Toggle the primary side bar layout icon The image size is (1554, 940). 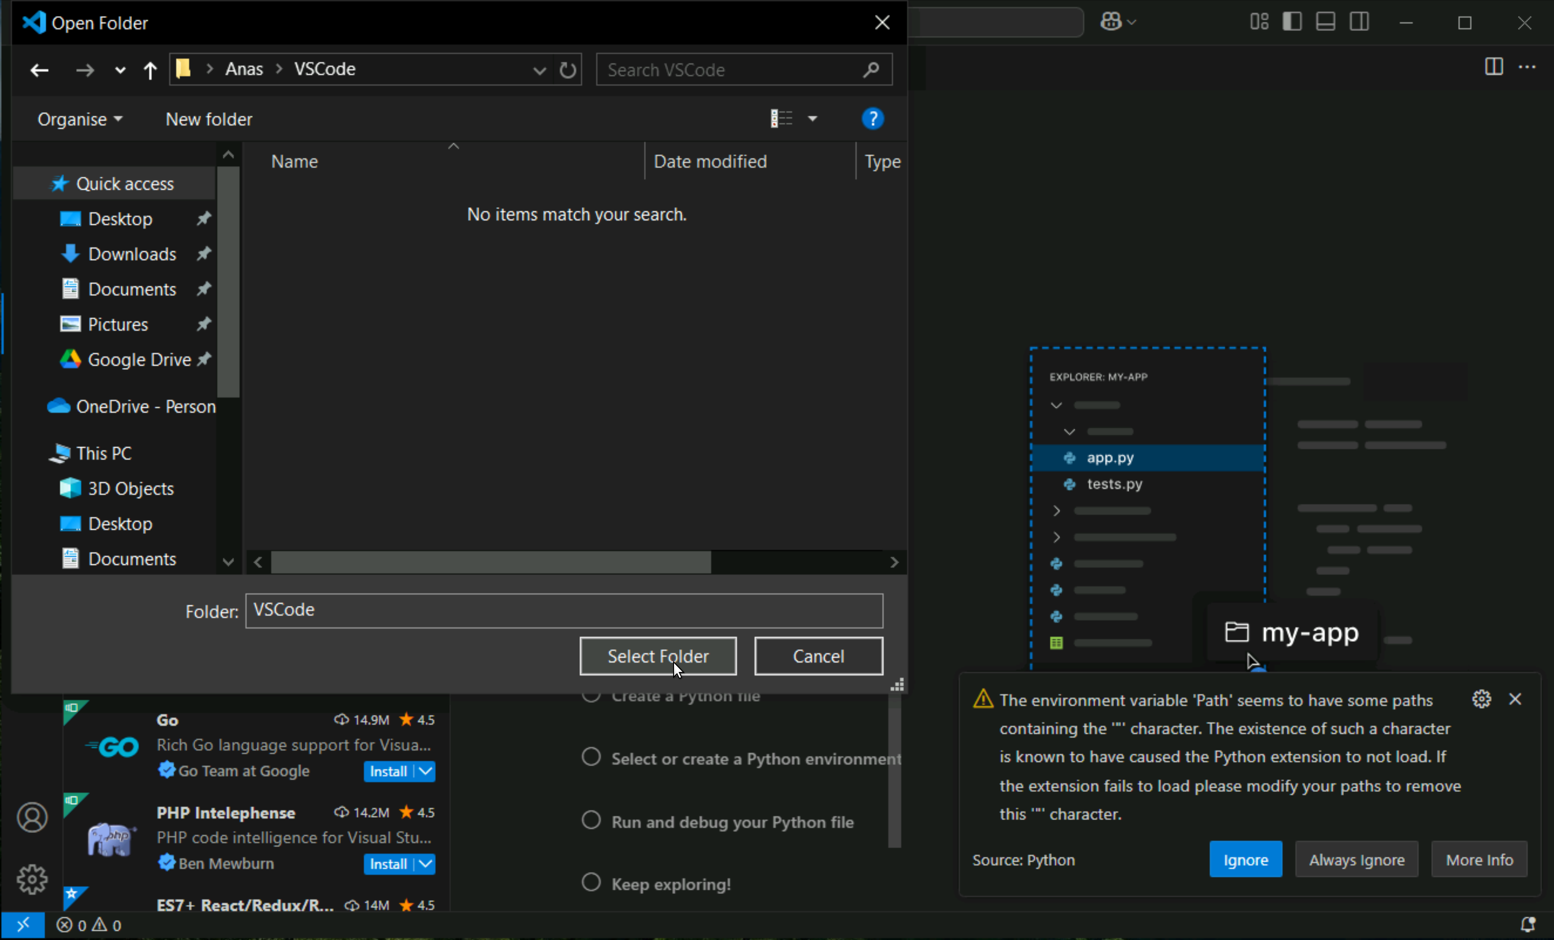[x=1292, y=22]
